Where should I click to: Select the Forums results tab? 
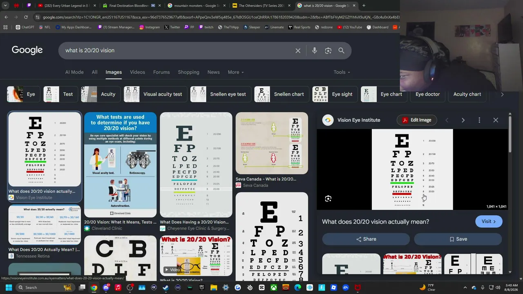[x=161, y=72]
